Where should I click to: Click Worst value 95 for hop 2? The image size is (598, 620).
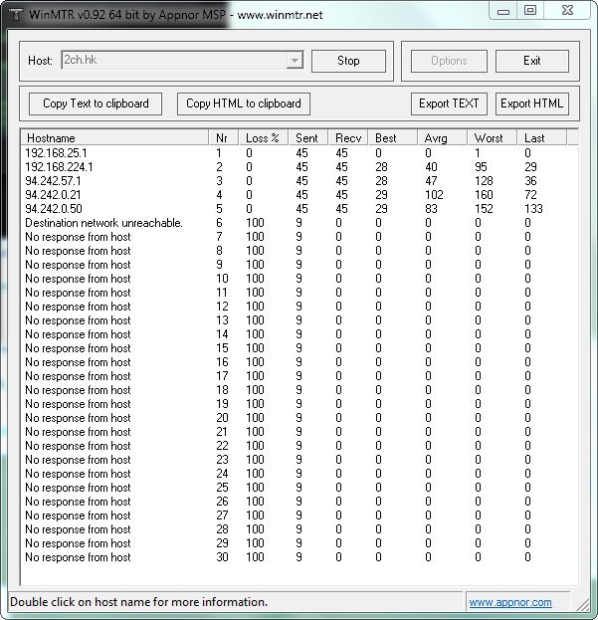481,167
